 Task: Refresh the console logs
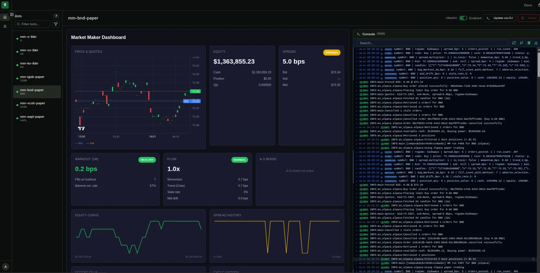[x=514, y=43]
